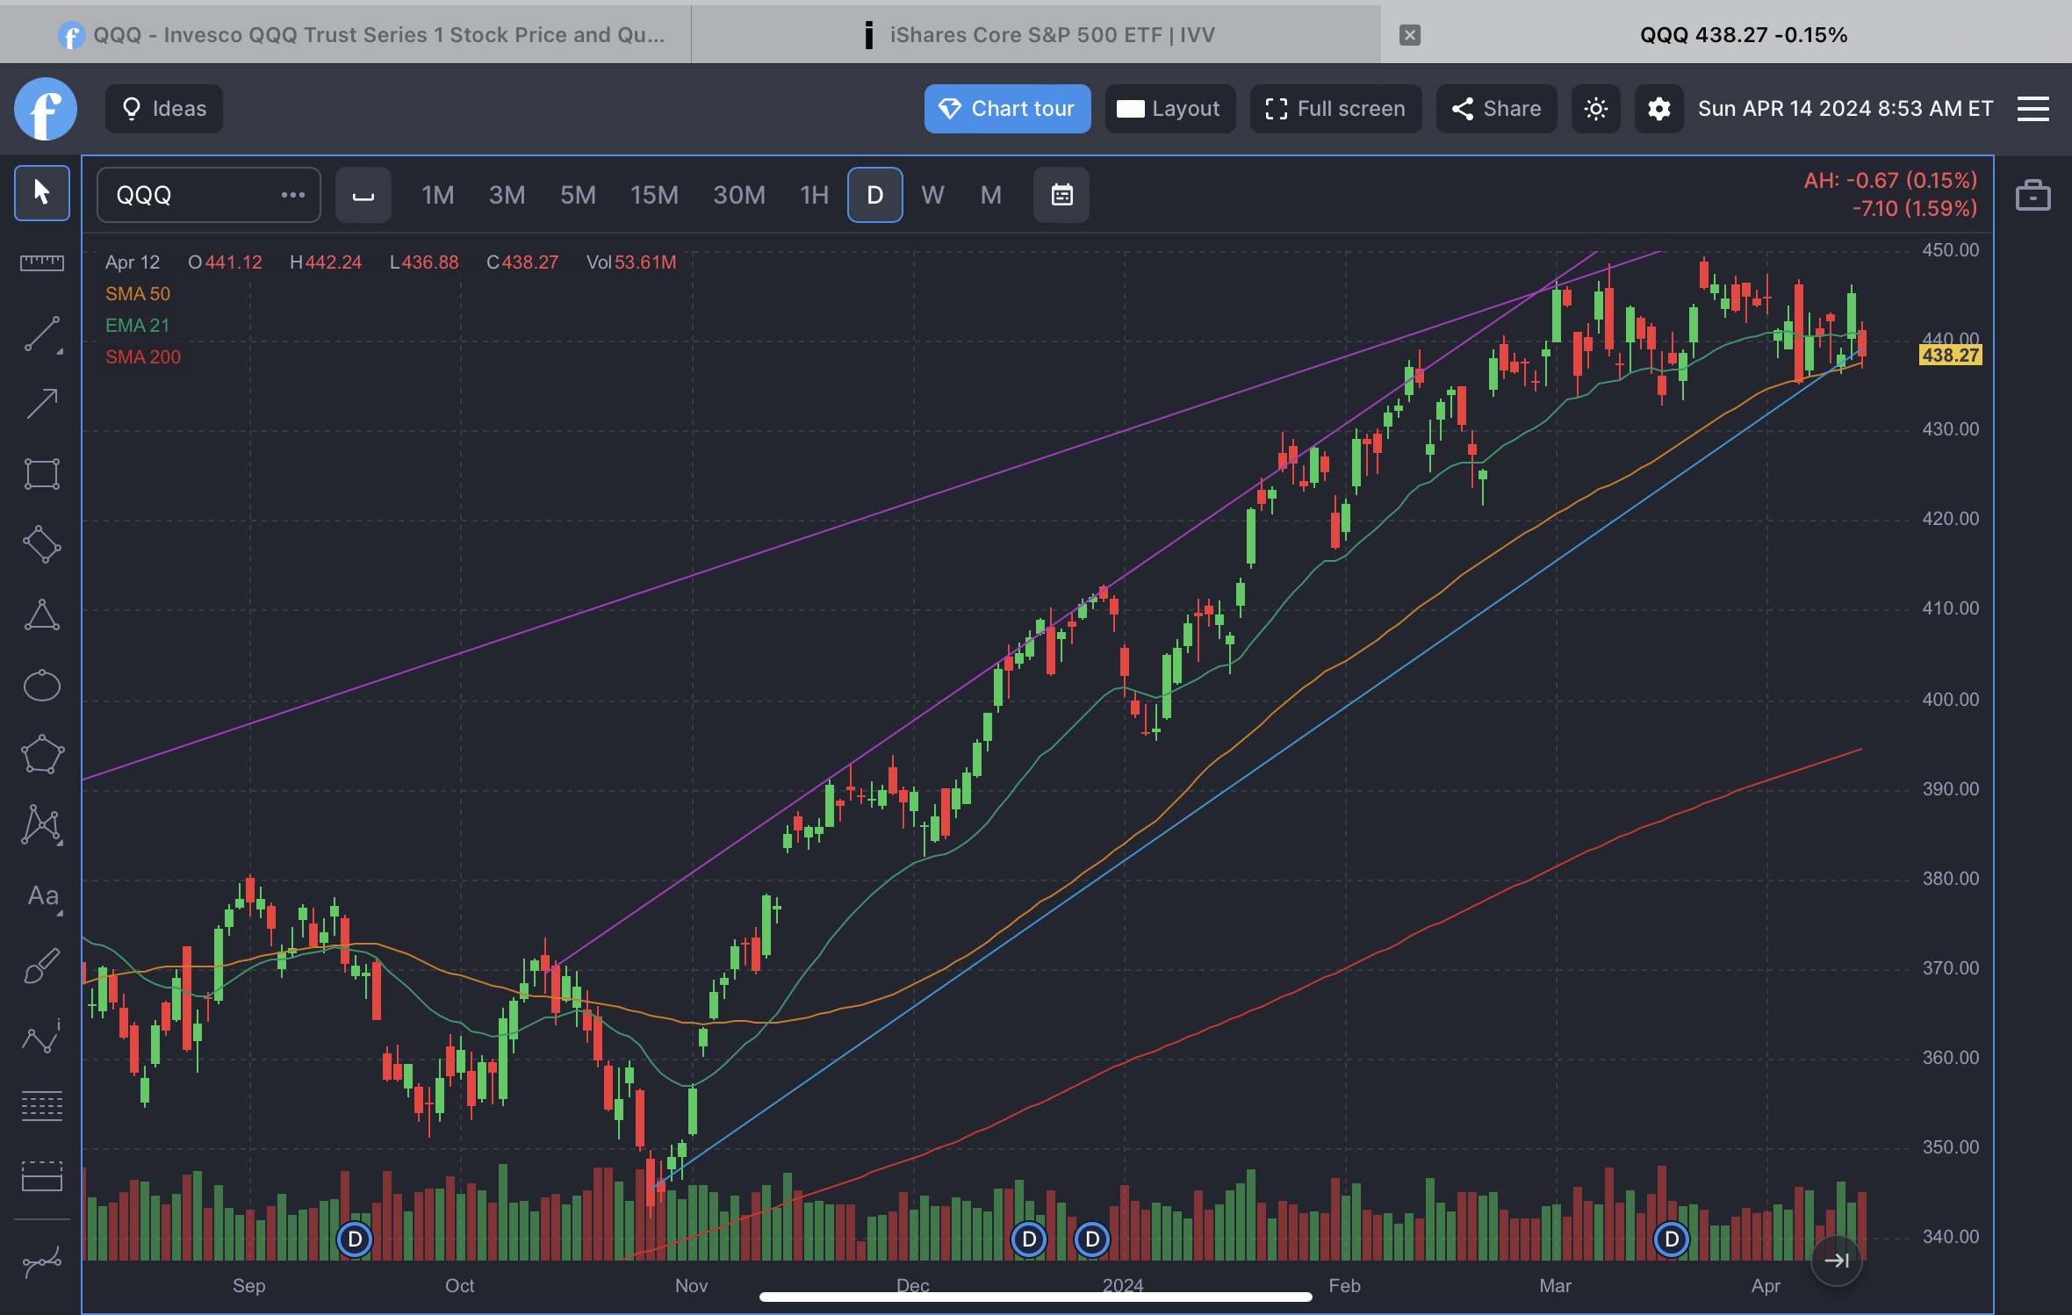The image size is (2072, 1315).
Task: Switch to iShares Core S&P 500 ETF tab
Action: (x=1036, y=35)
